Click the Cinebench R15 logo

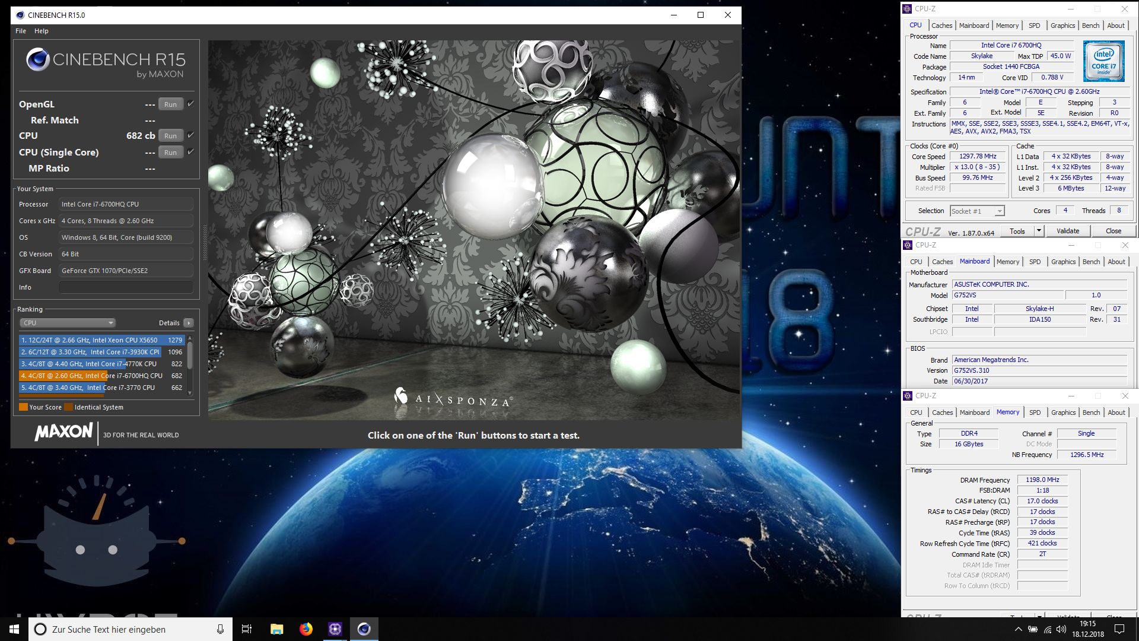point(106,62)
